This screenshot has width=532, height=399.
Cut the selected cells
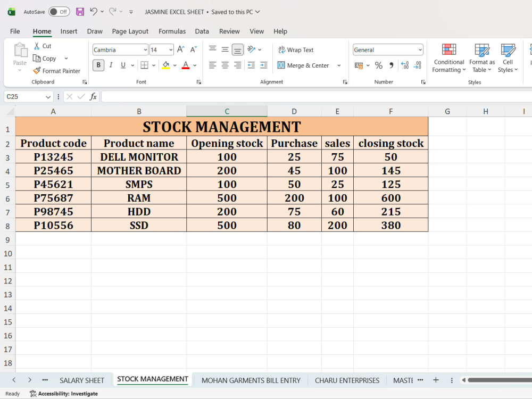click(x=43, y=46)
